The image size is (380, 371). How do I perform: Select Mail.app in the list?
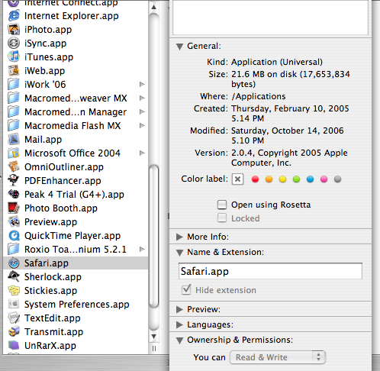76,140
